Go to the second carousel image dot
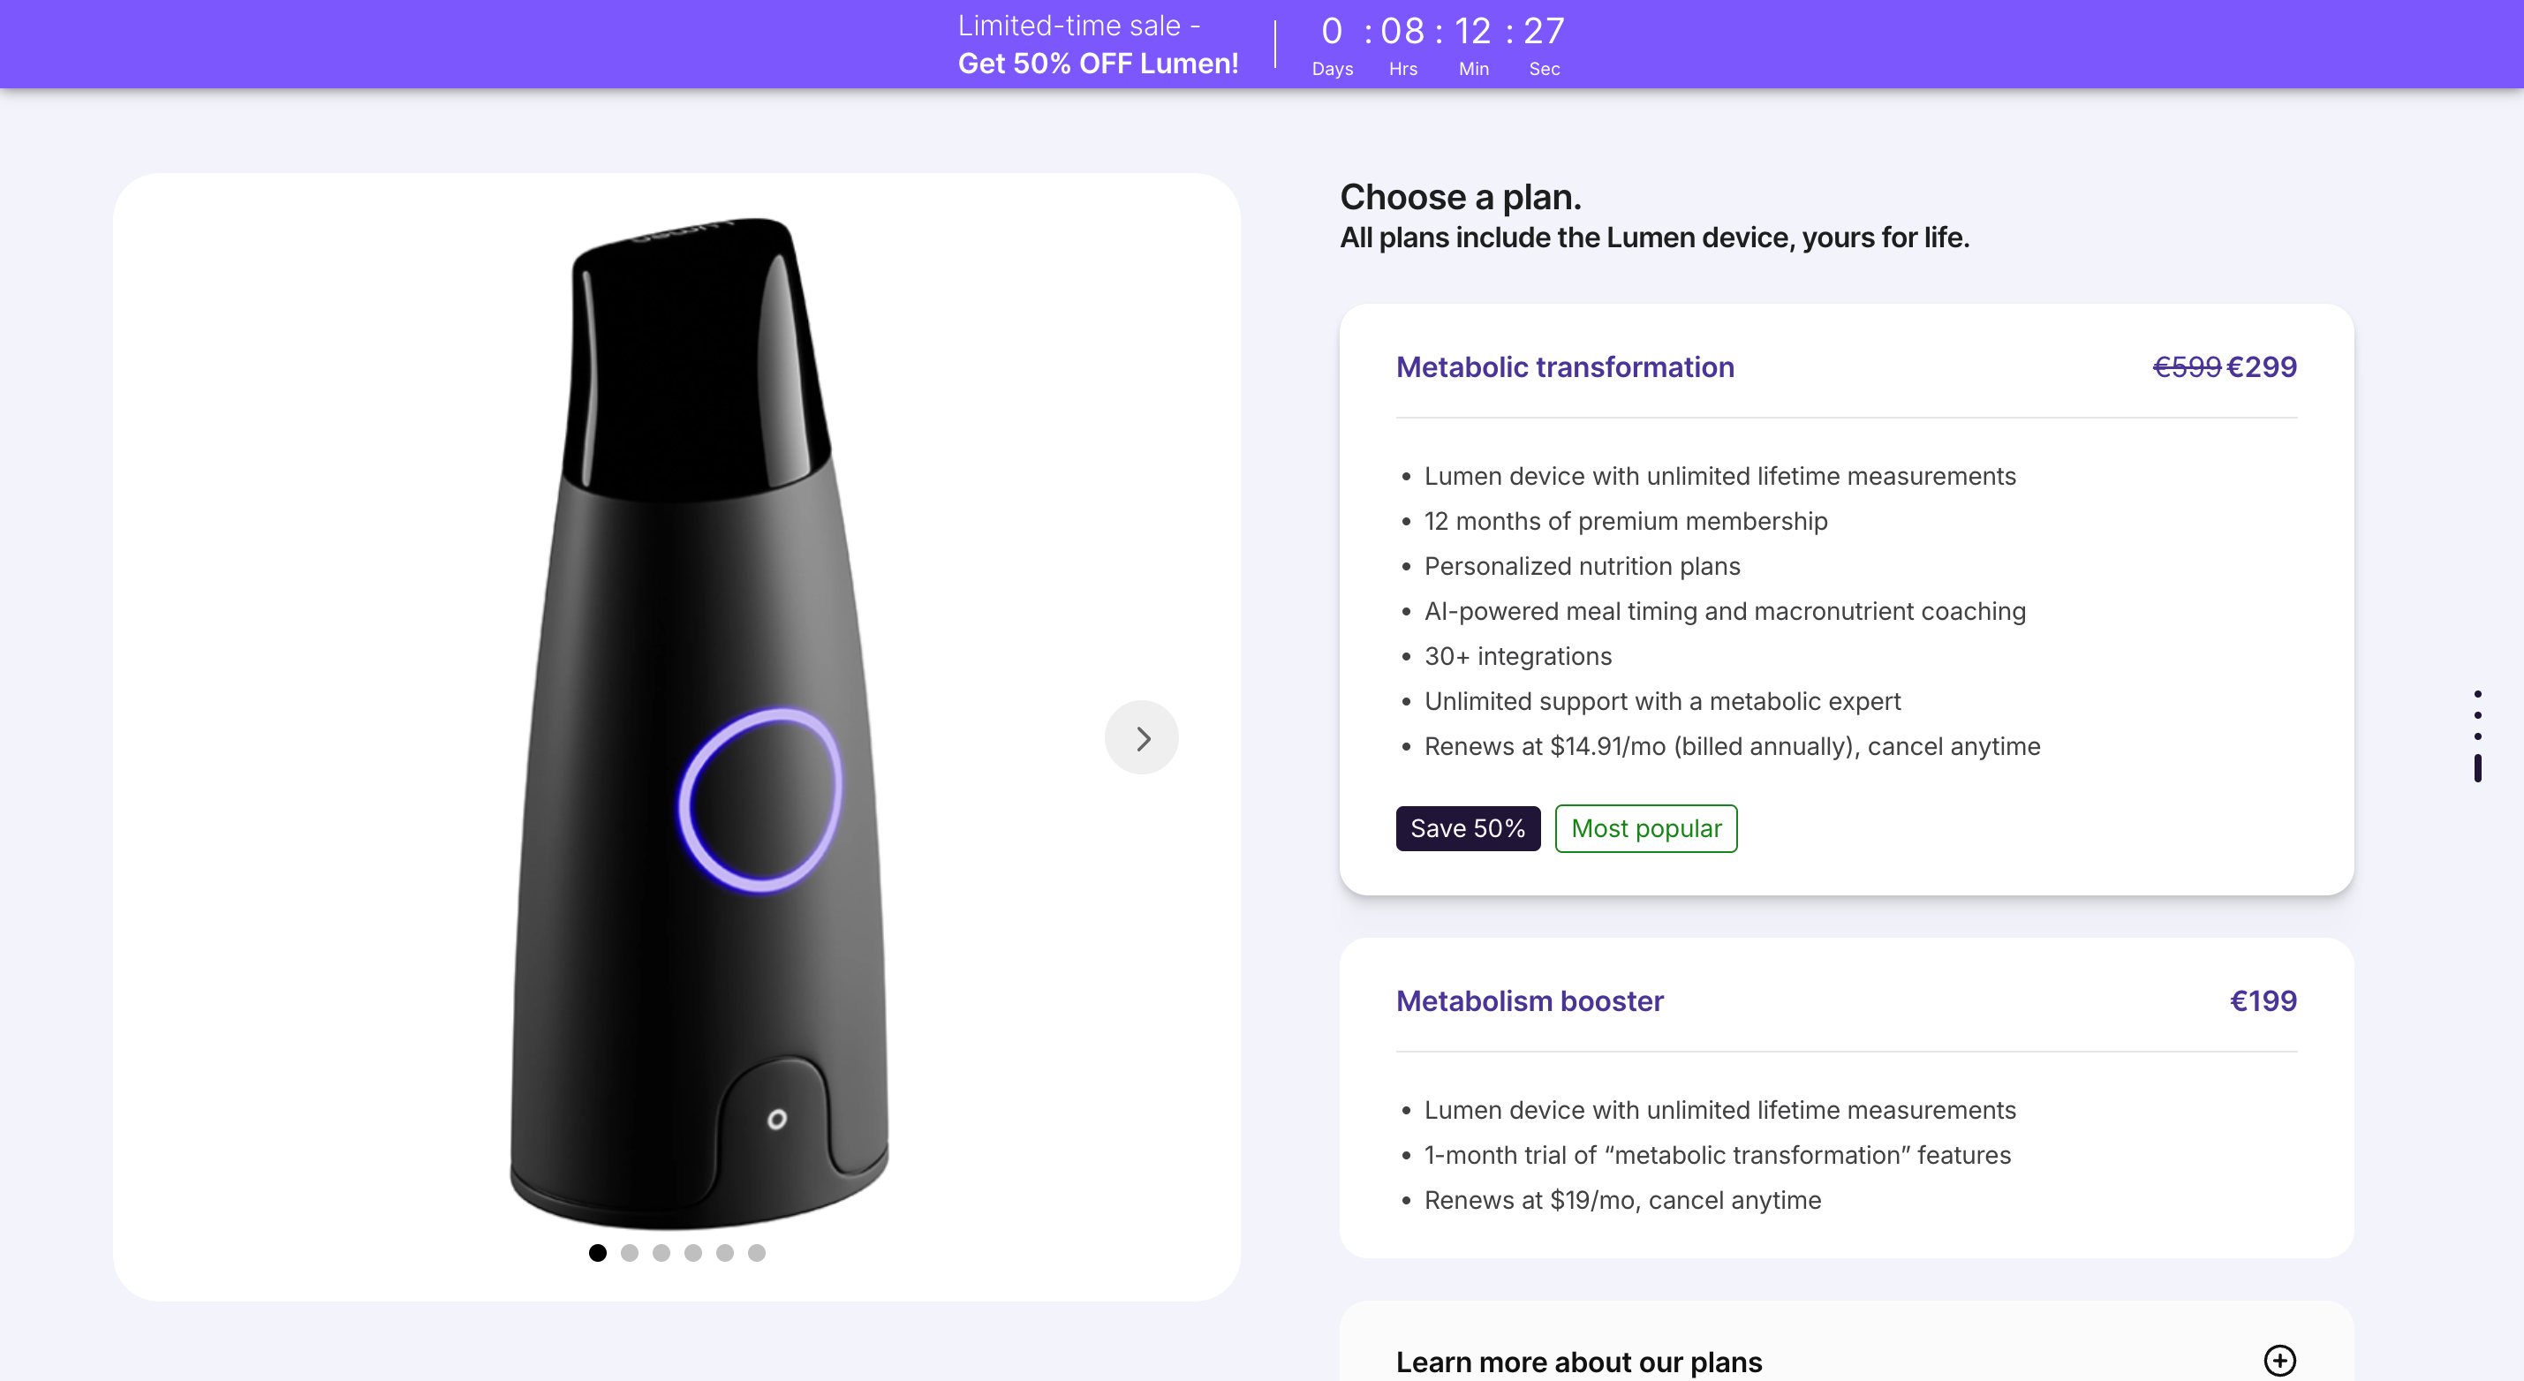This screenshot has height=1381, width=2524. pos(629,1253)
